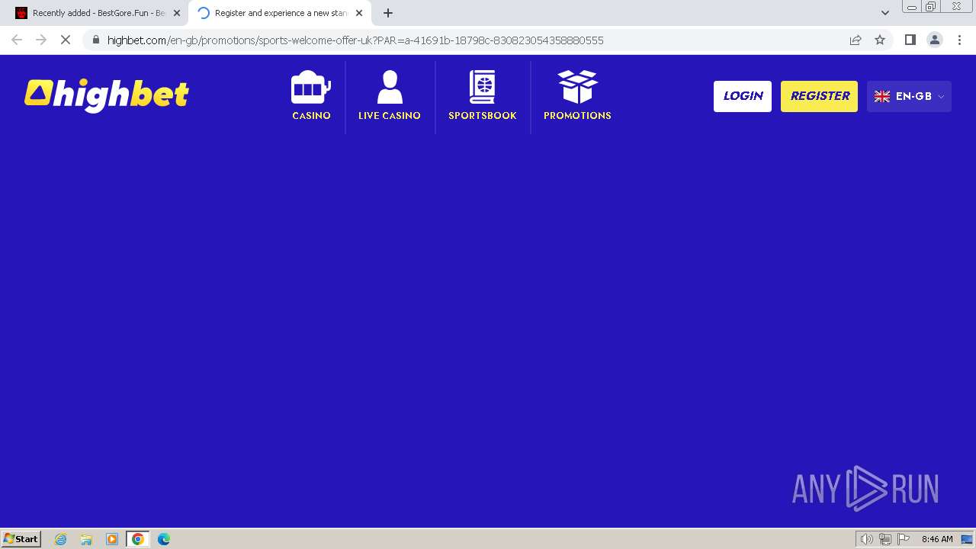Image resolution: width=976 pixels, height=549 pixels.
Task: Click the yellow REGISTER button
Action: (819, 96)
